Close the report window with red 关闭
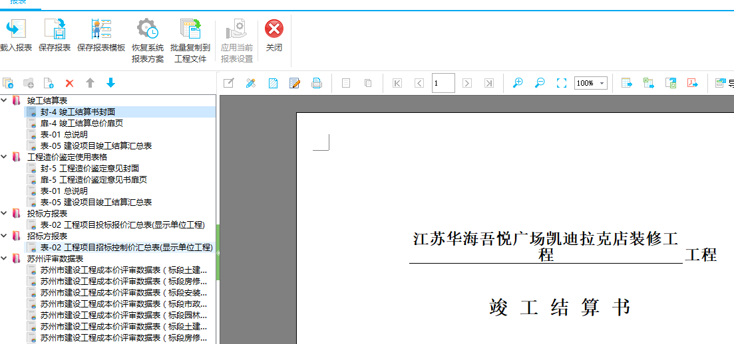The width and height of the screenshot is (734, 344). tap(274, 35)
